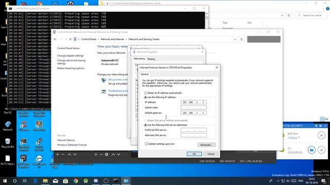Click the plus icon left of the OBS gear
The height and width of the screenshot is (185, 330).
(96, 154)
